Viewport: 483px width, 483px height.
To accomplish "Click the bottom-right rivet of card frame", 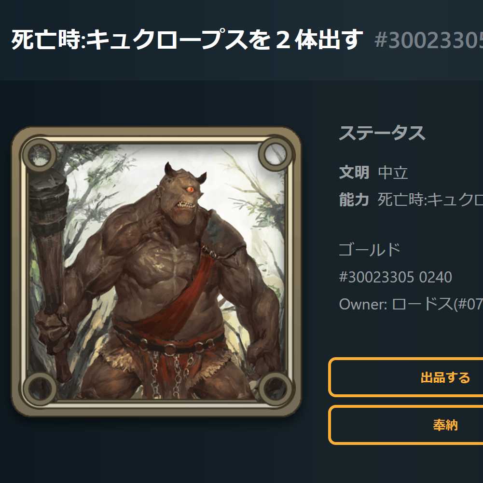I will pos(275,388).
